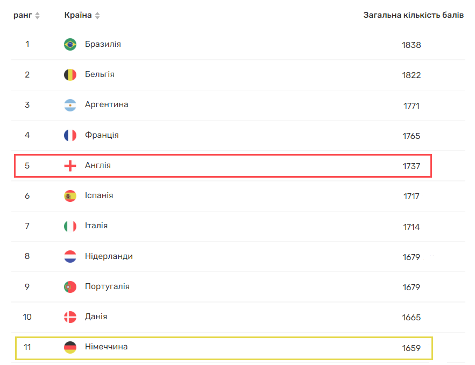
Task: Click the France flag icon
Action: click(70, 136)
